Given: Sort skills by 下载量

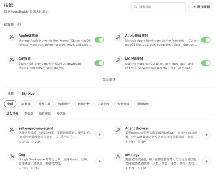Looking at the screenshot, I should (29, 114).
